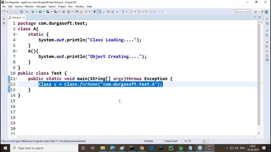This screenshot has width=271, height=152.
Task: Click the Forward navigation arrow icon
Action: point(159,12)
